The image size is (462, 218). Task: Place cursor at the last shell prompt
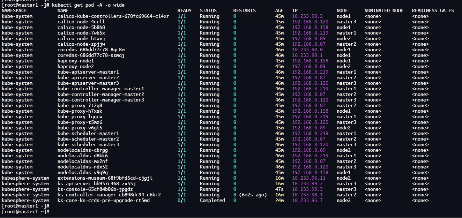pos(52,212)
